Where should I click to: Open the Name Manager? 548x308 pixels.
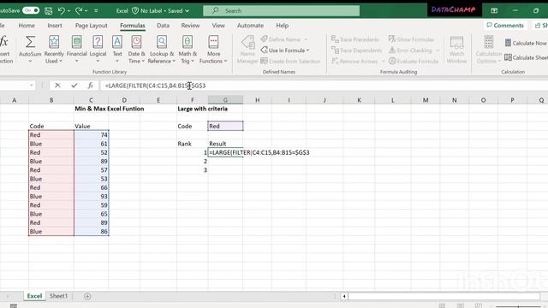(x=247, y=50)
